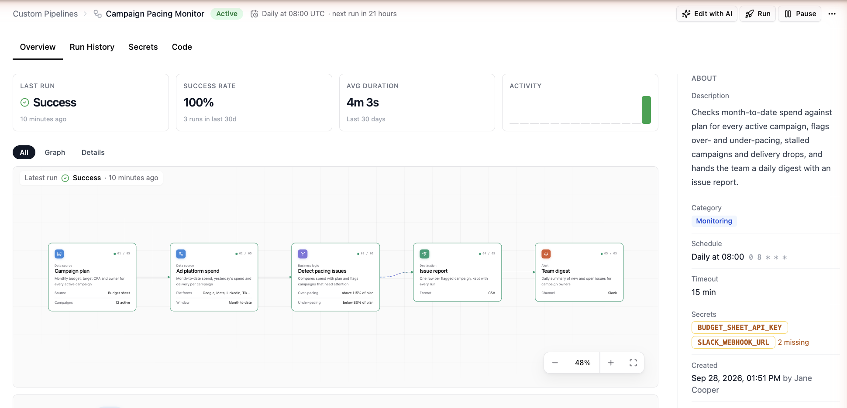
Task: Go to the Code tab
Action: (182, 47)
